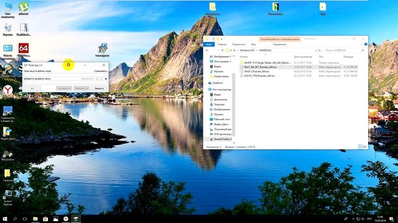Open Microsoft Store from the taskbar
The width and height of the screenshot is (398, 223).
(x=45, y=219)
